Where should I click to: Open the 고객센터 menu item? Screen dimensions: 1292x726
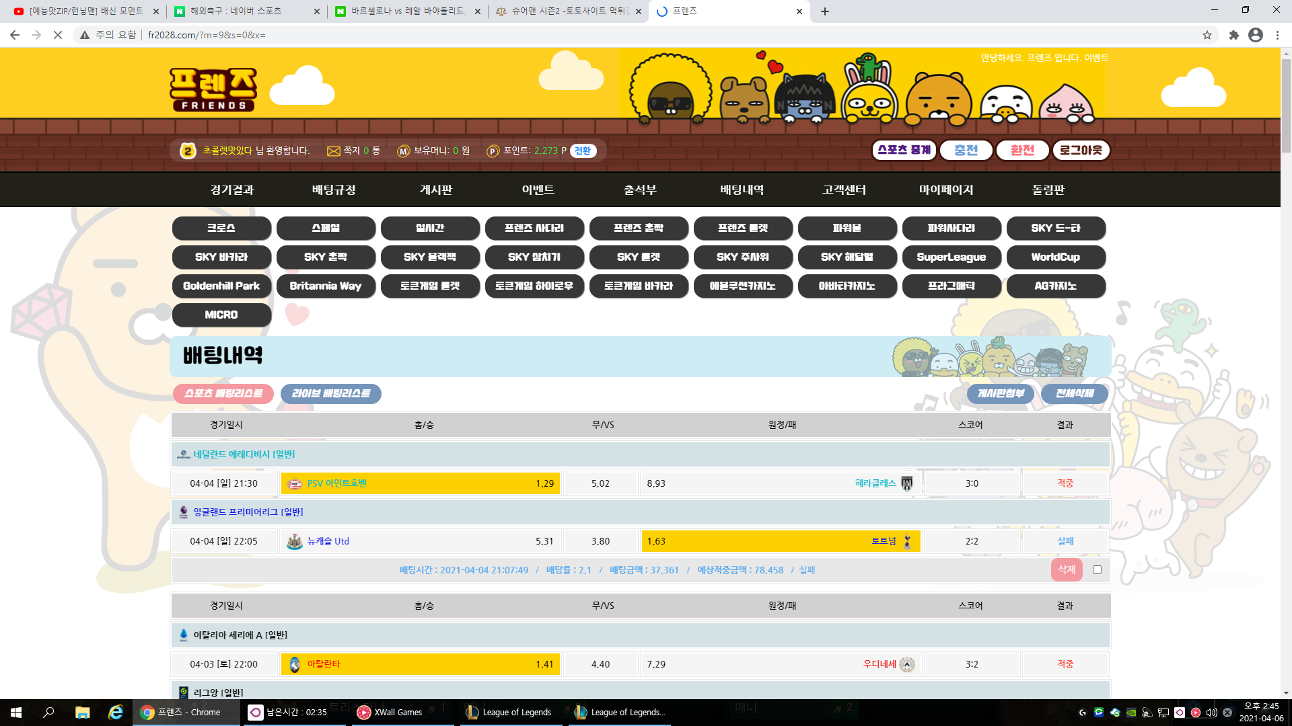pos(844,190)
